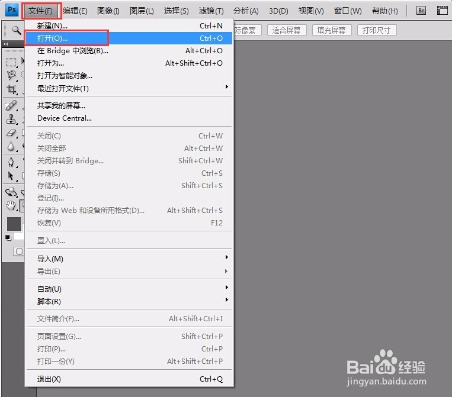The height and width of the screenshot is (397, 452).
Task: Open background color white swatch
Action: 20,236
